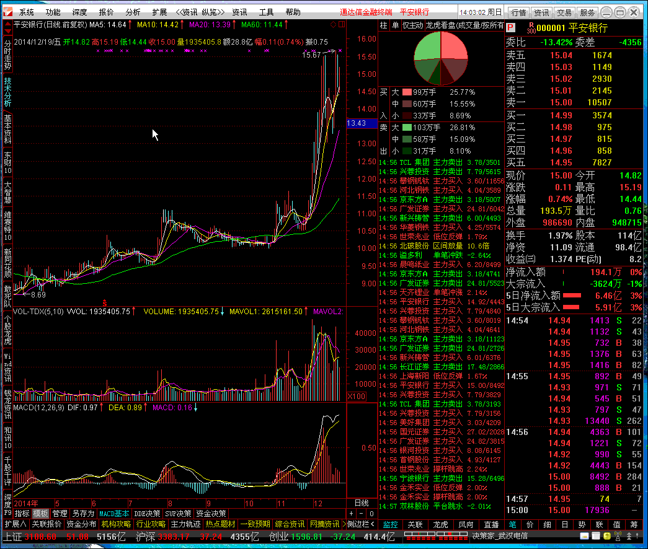Screen dimensions: 648x549
Task: Click the 上证 3108.60 index in status bar
Action: coord(30,537)
